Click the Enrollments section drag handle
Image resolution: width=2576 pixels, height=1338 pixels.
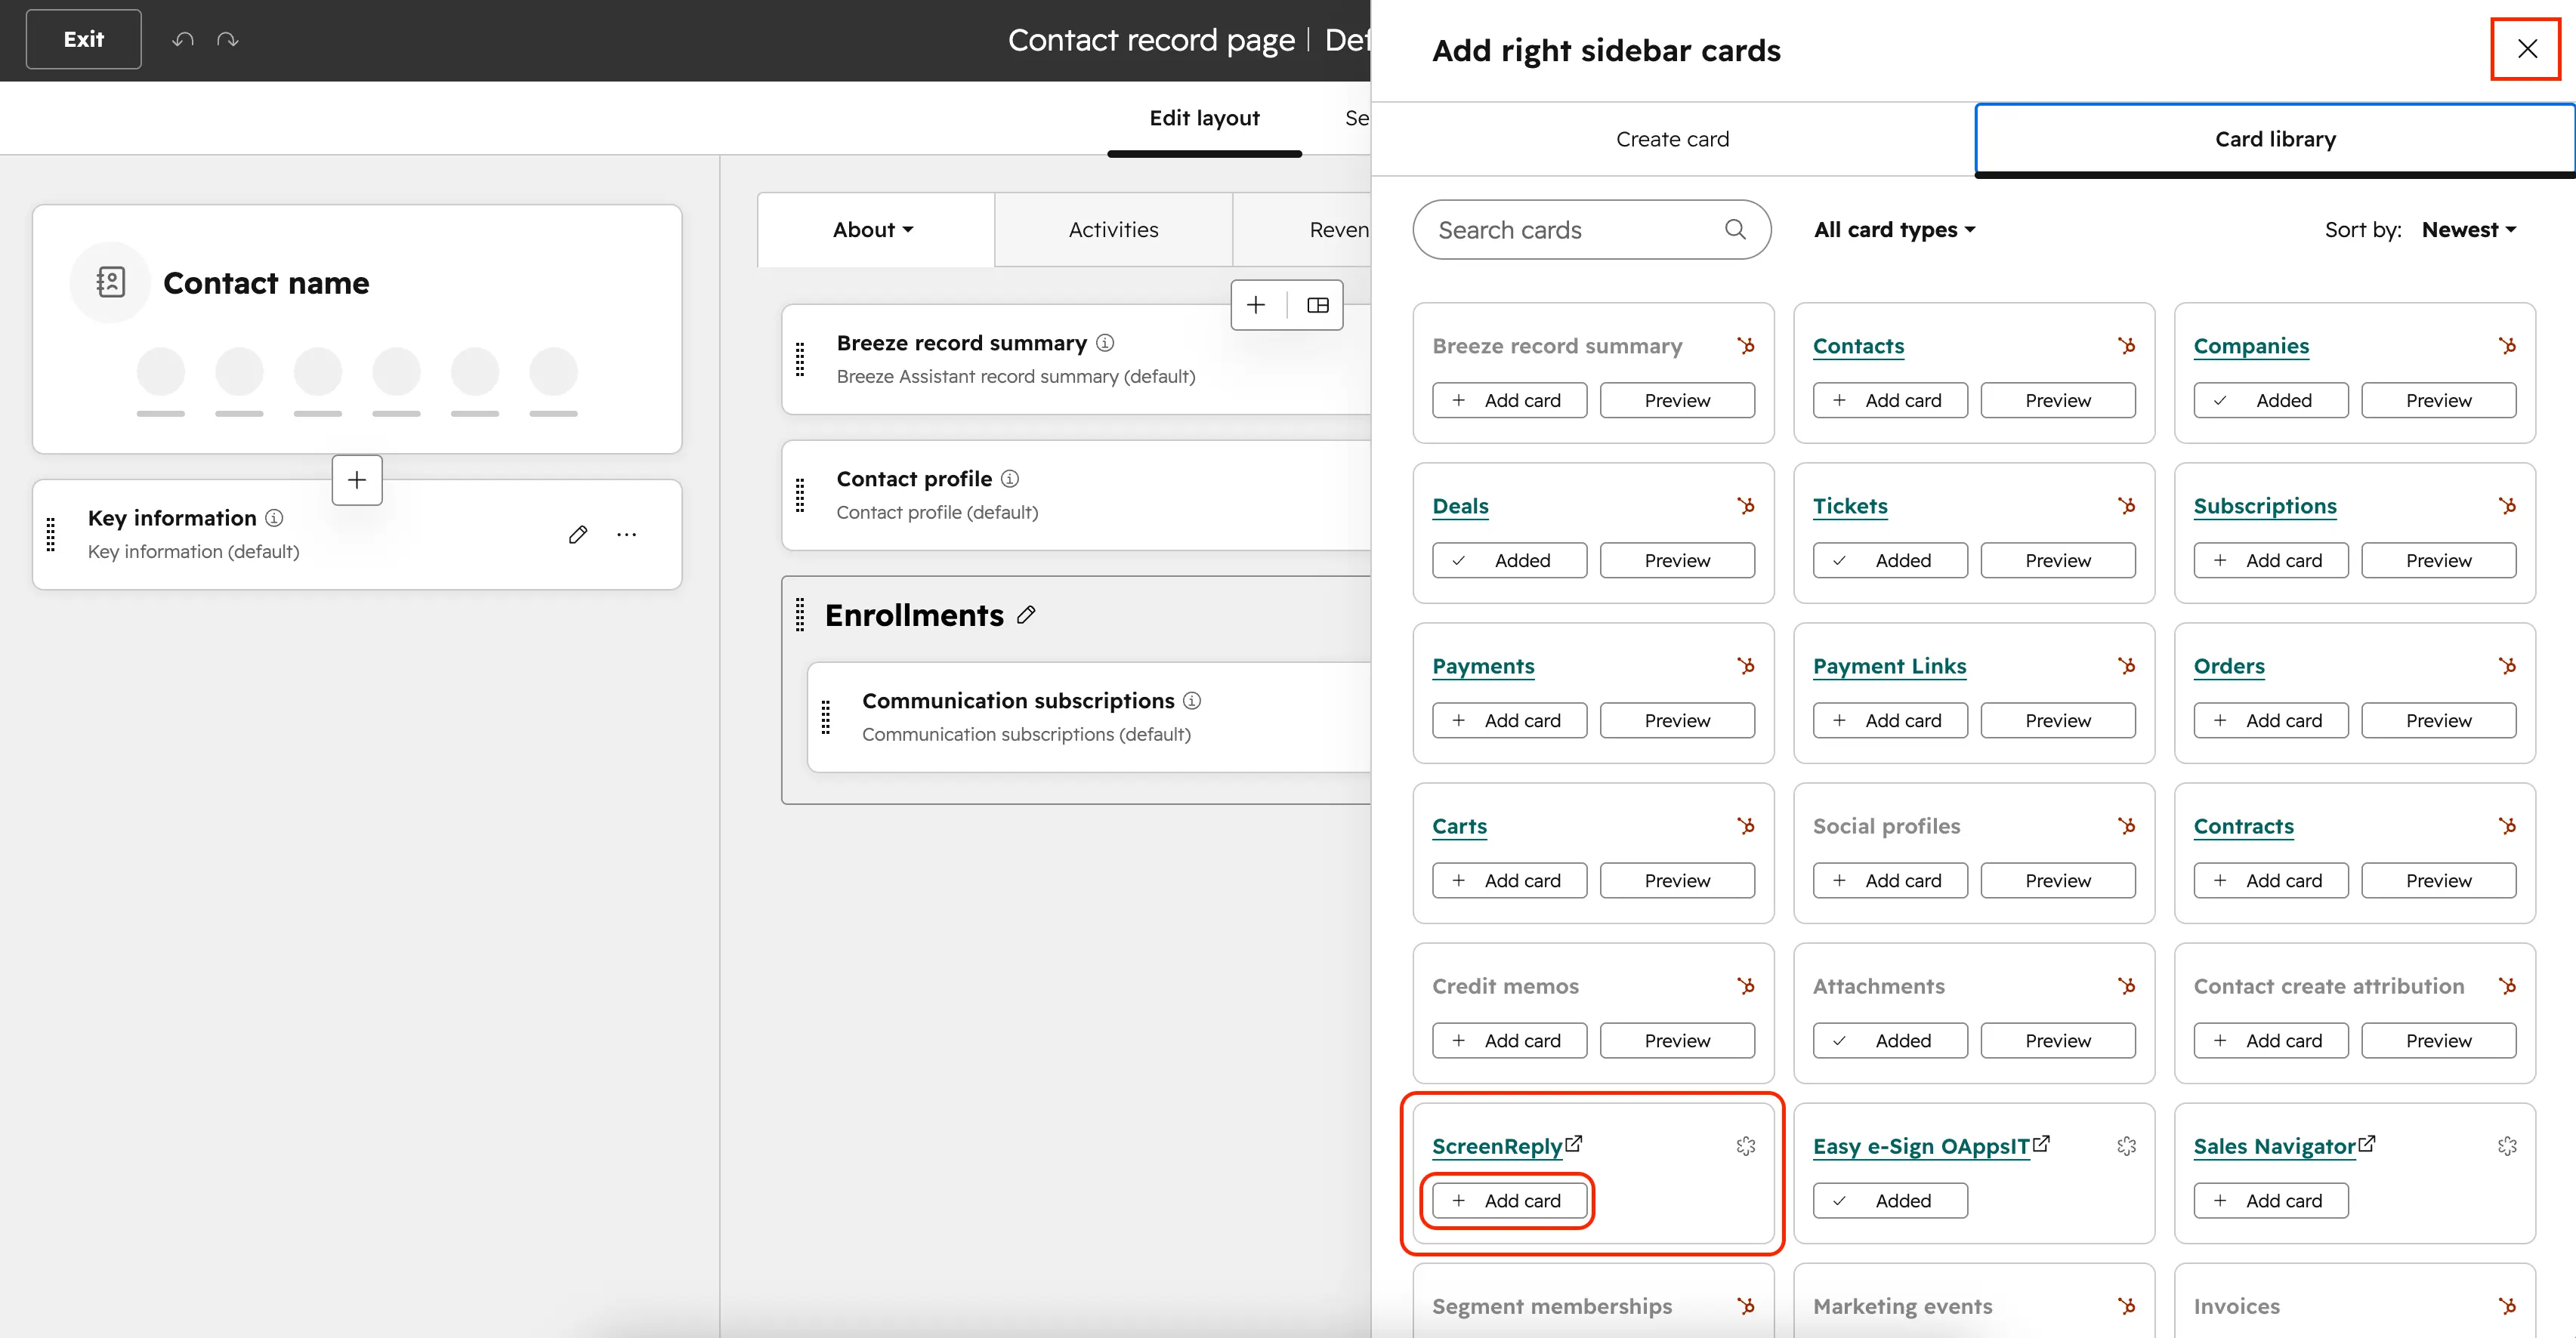point(800,615)
